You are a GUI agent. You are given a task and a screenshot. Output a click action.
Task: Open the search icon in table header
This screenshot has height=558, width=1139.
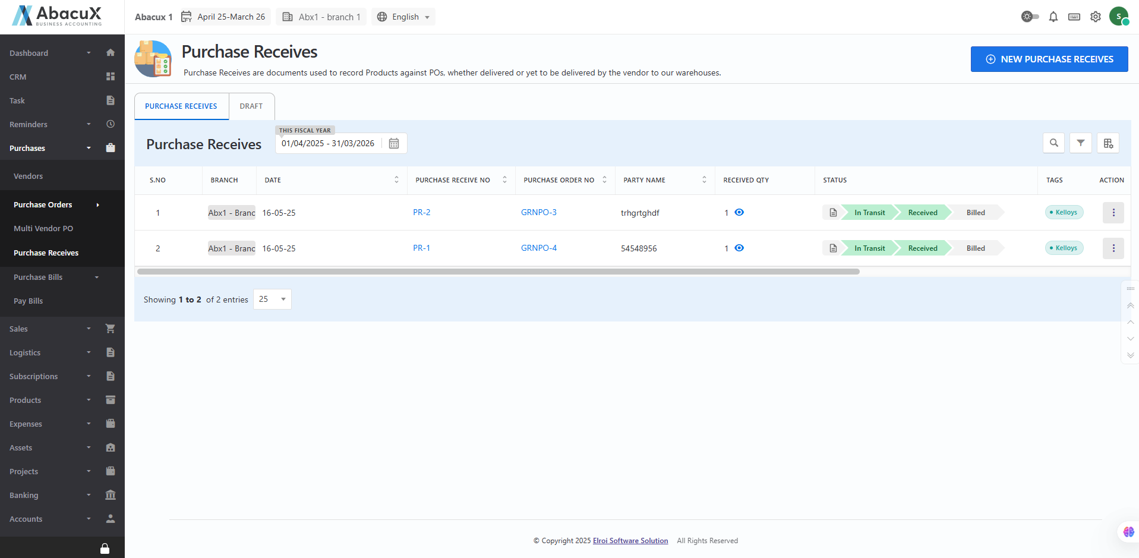pos(1053,143)
